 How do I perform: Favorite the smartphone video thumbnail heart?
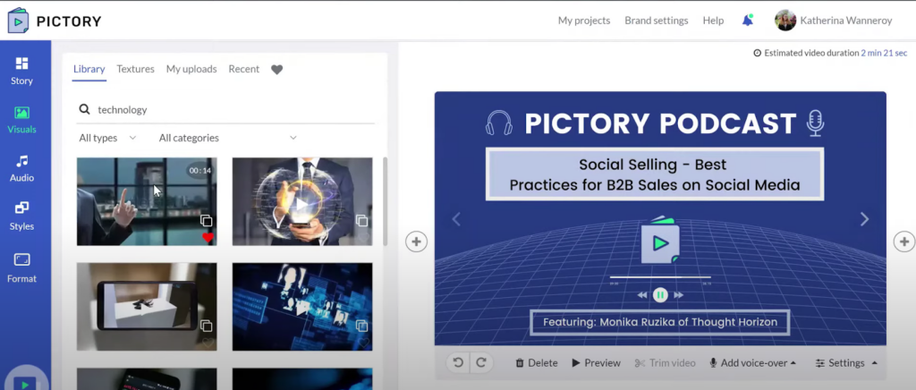click(208, 343)
